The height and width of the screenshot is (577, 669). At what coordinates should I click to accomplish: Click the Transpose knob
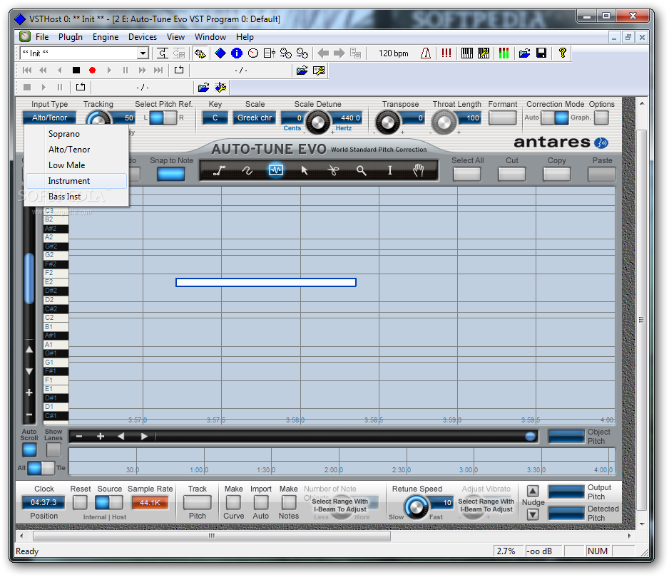pos(387,123)
